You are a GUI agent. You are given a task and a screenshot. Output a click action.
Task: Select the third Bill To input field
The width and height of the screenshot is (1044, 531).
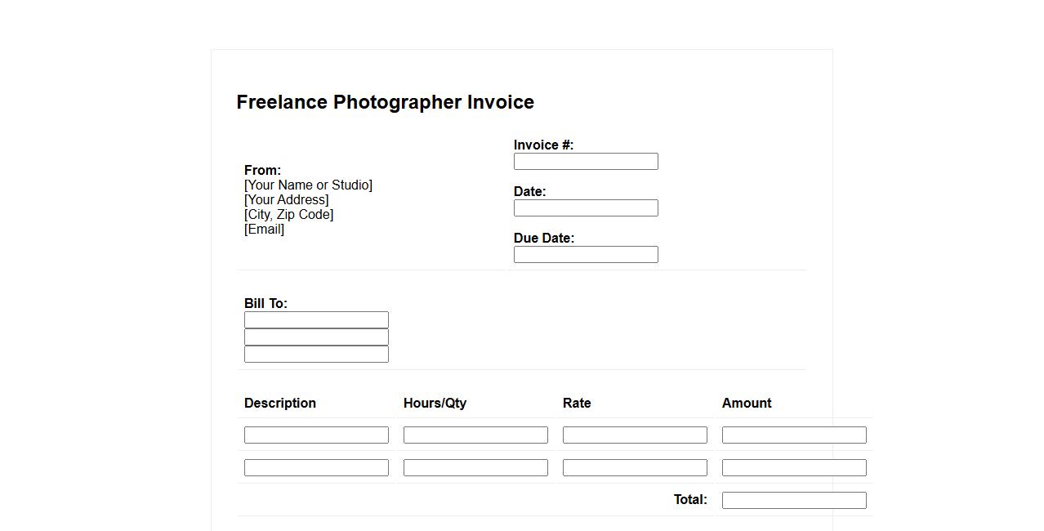pyautogui.click(x=316, y=355)
